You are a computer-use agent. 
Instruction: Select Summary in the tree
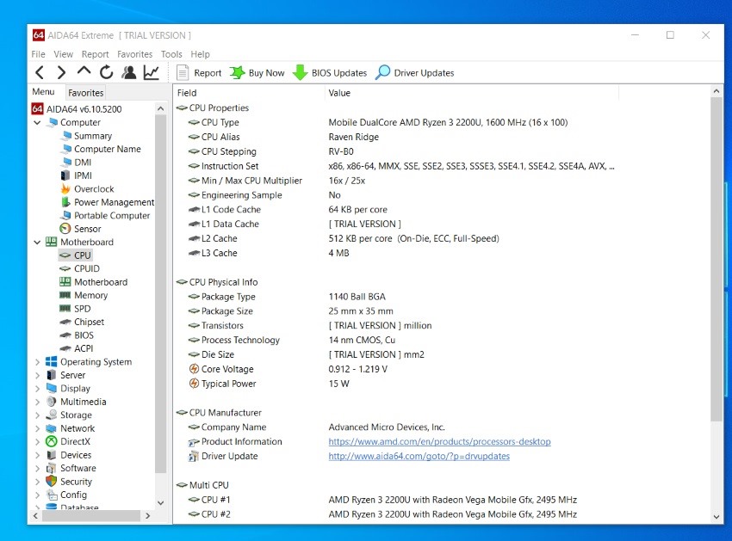tap(87, 136)
